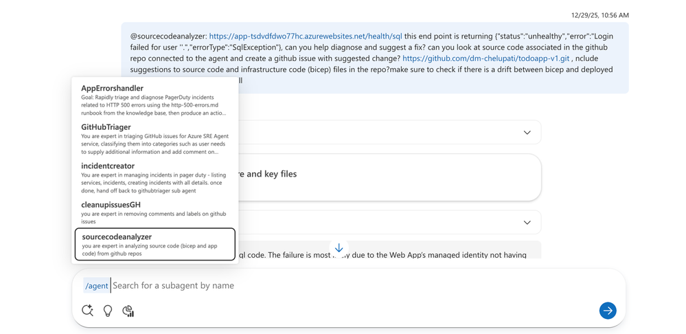Viewport: 686px width, 334px height.
Task: Click the lightbulb icon below the input
Action: (108, 311)
